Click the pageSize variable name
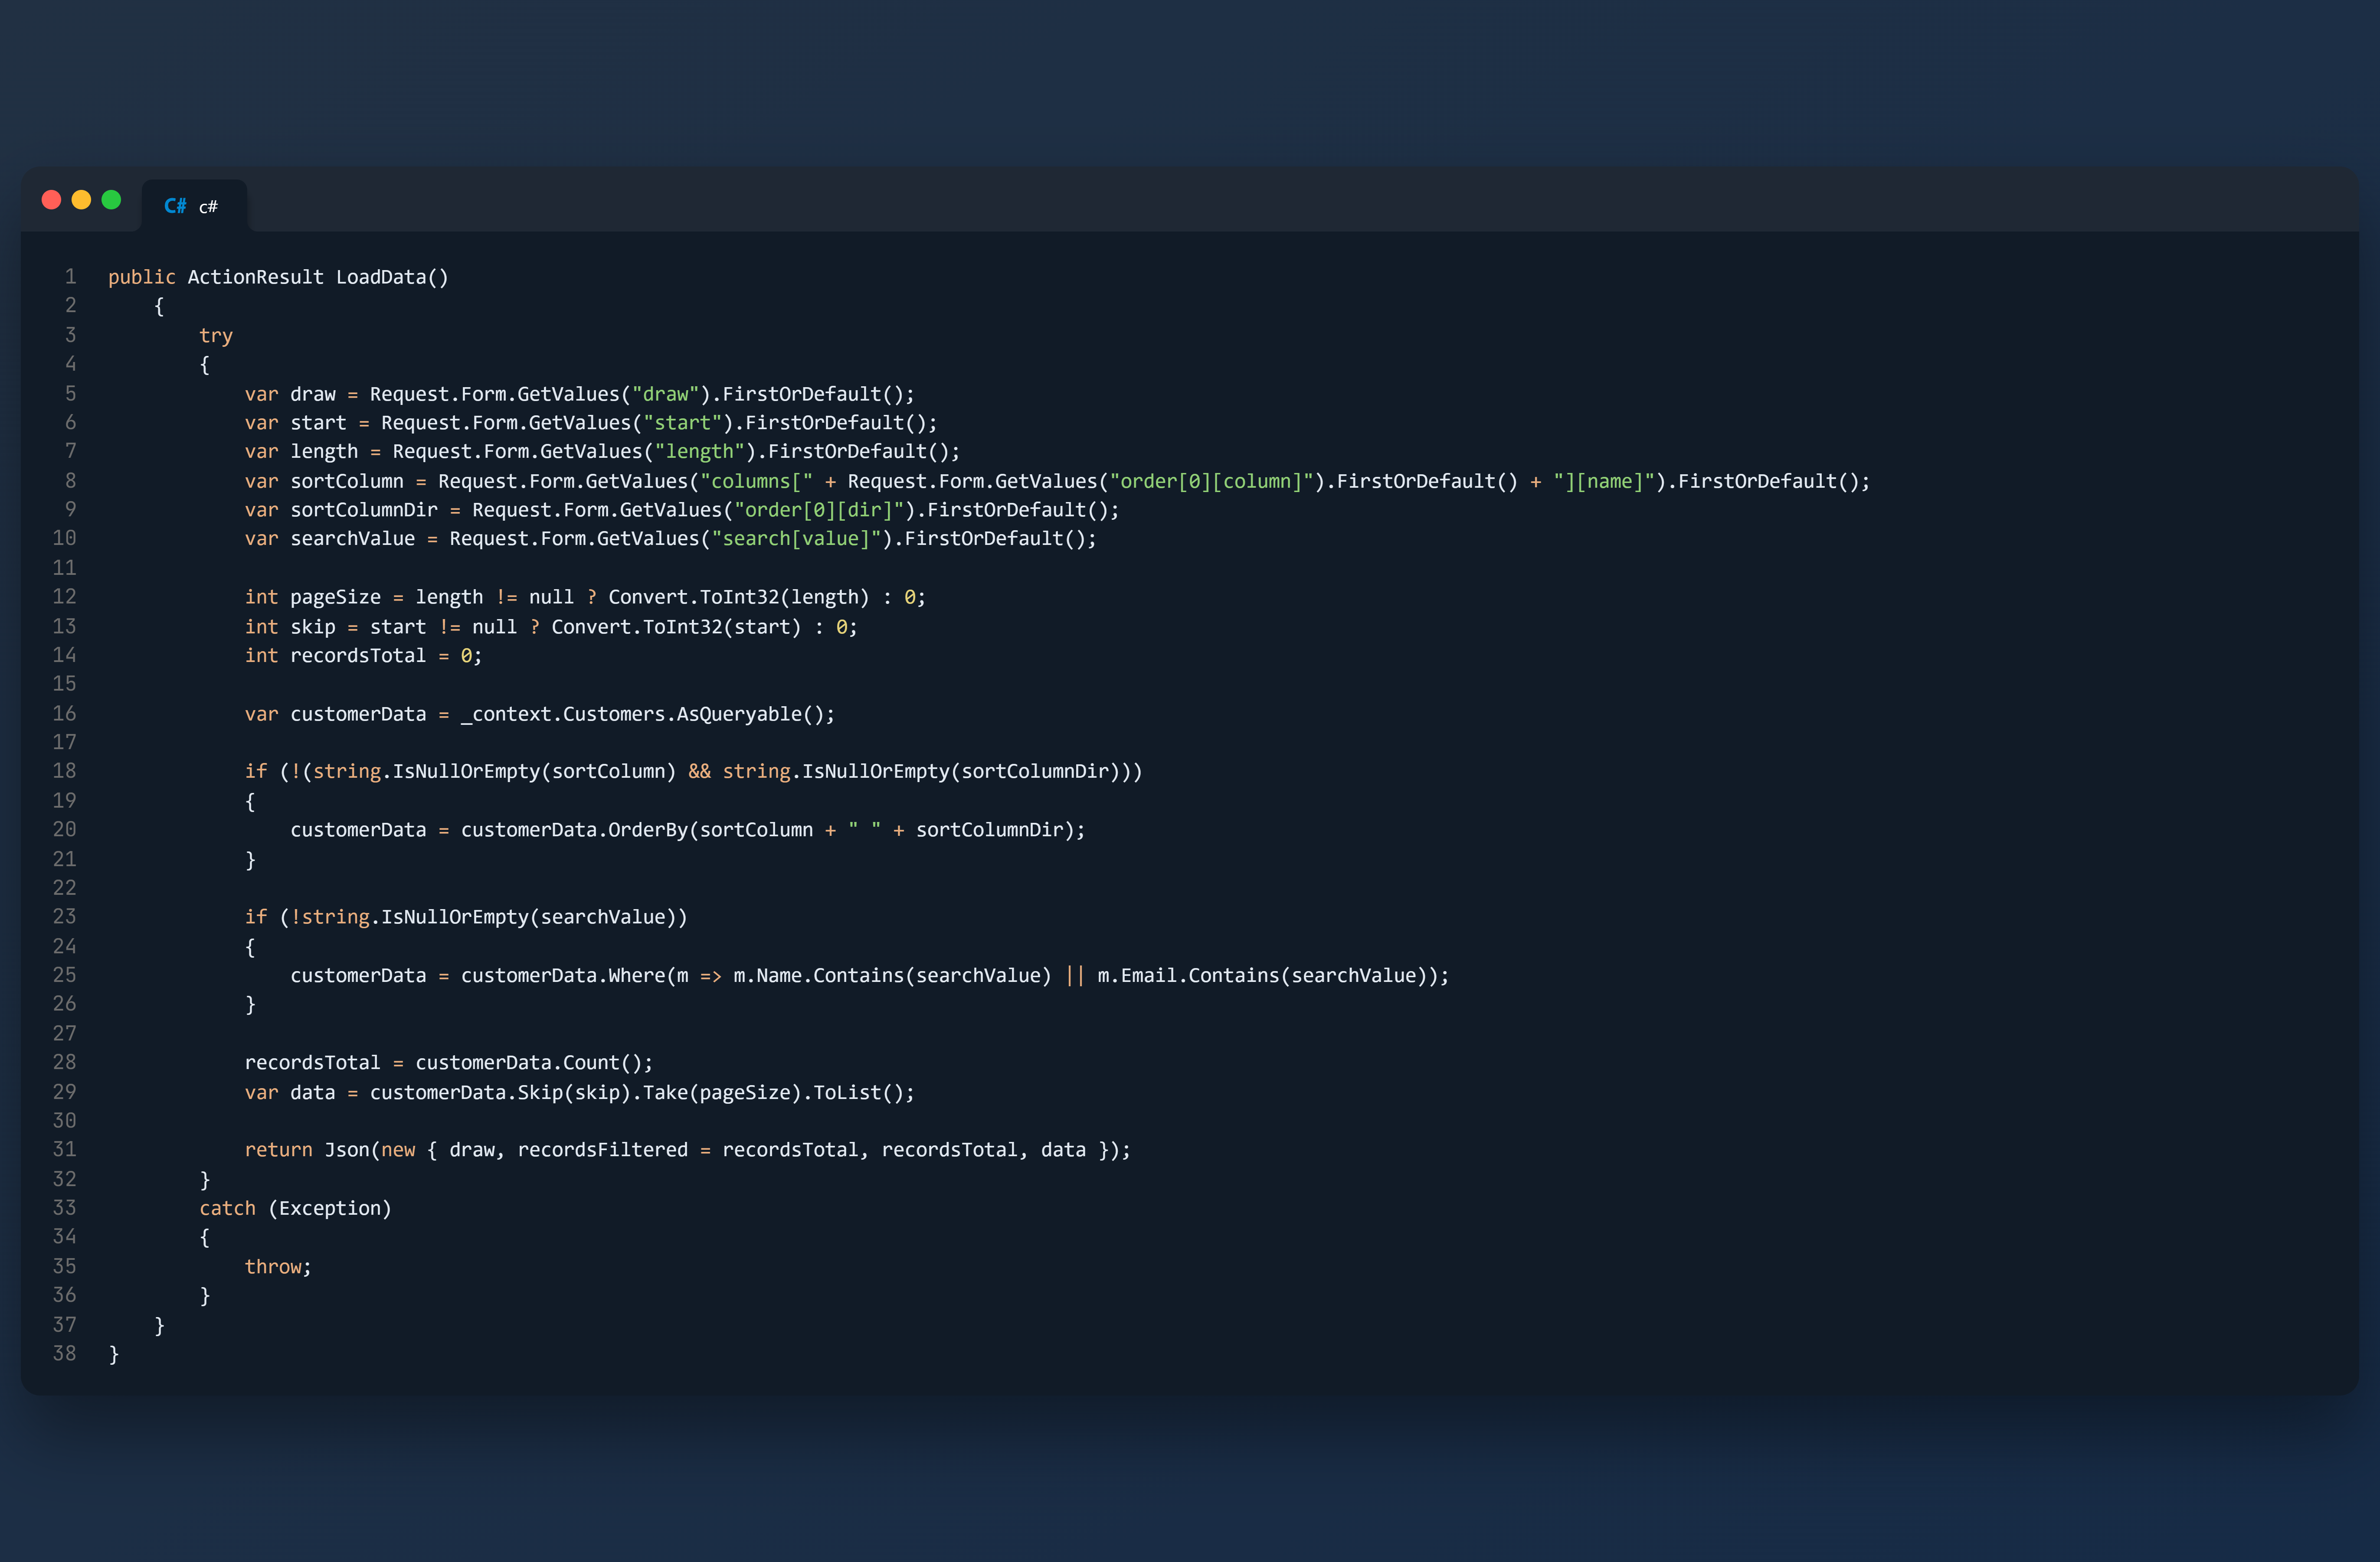 [335, 597]
